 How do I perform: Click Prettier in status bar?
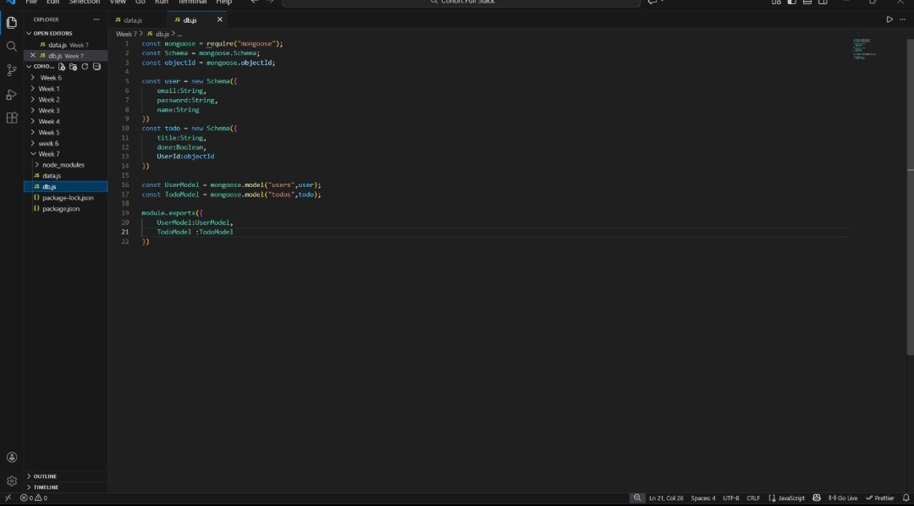click(x=880, y=498)
